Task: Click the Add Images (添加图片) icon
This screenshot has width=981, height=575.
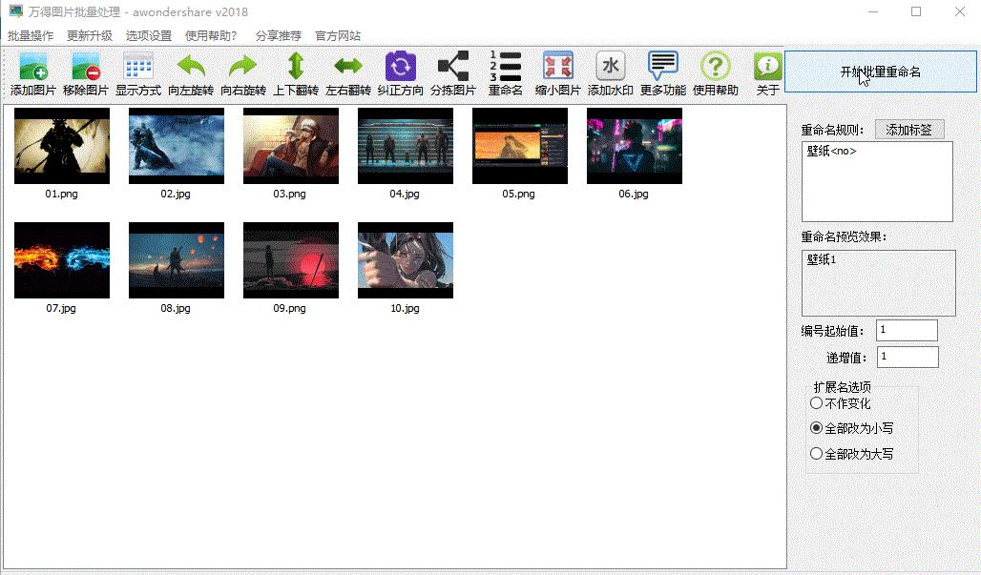Action: pyautogui.click(x=33, y=67)
